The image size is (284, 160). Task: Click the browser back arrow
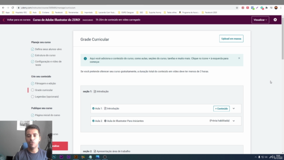(x=3, y=8)
